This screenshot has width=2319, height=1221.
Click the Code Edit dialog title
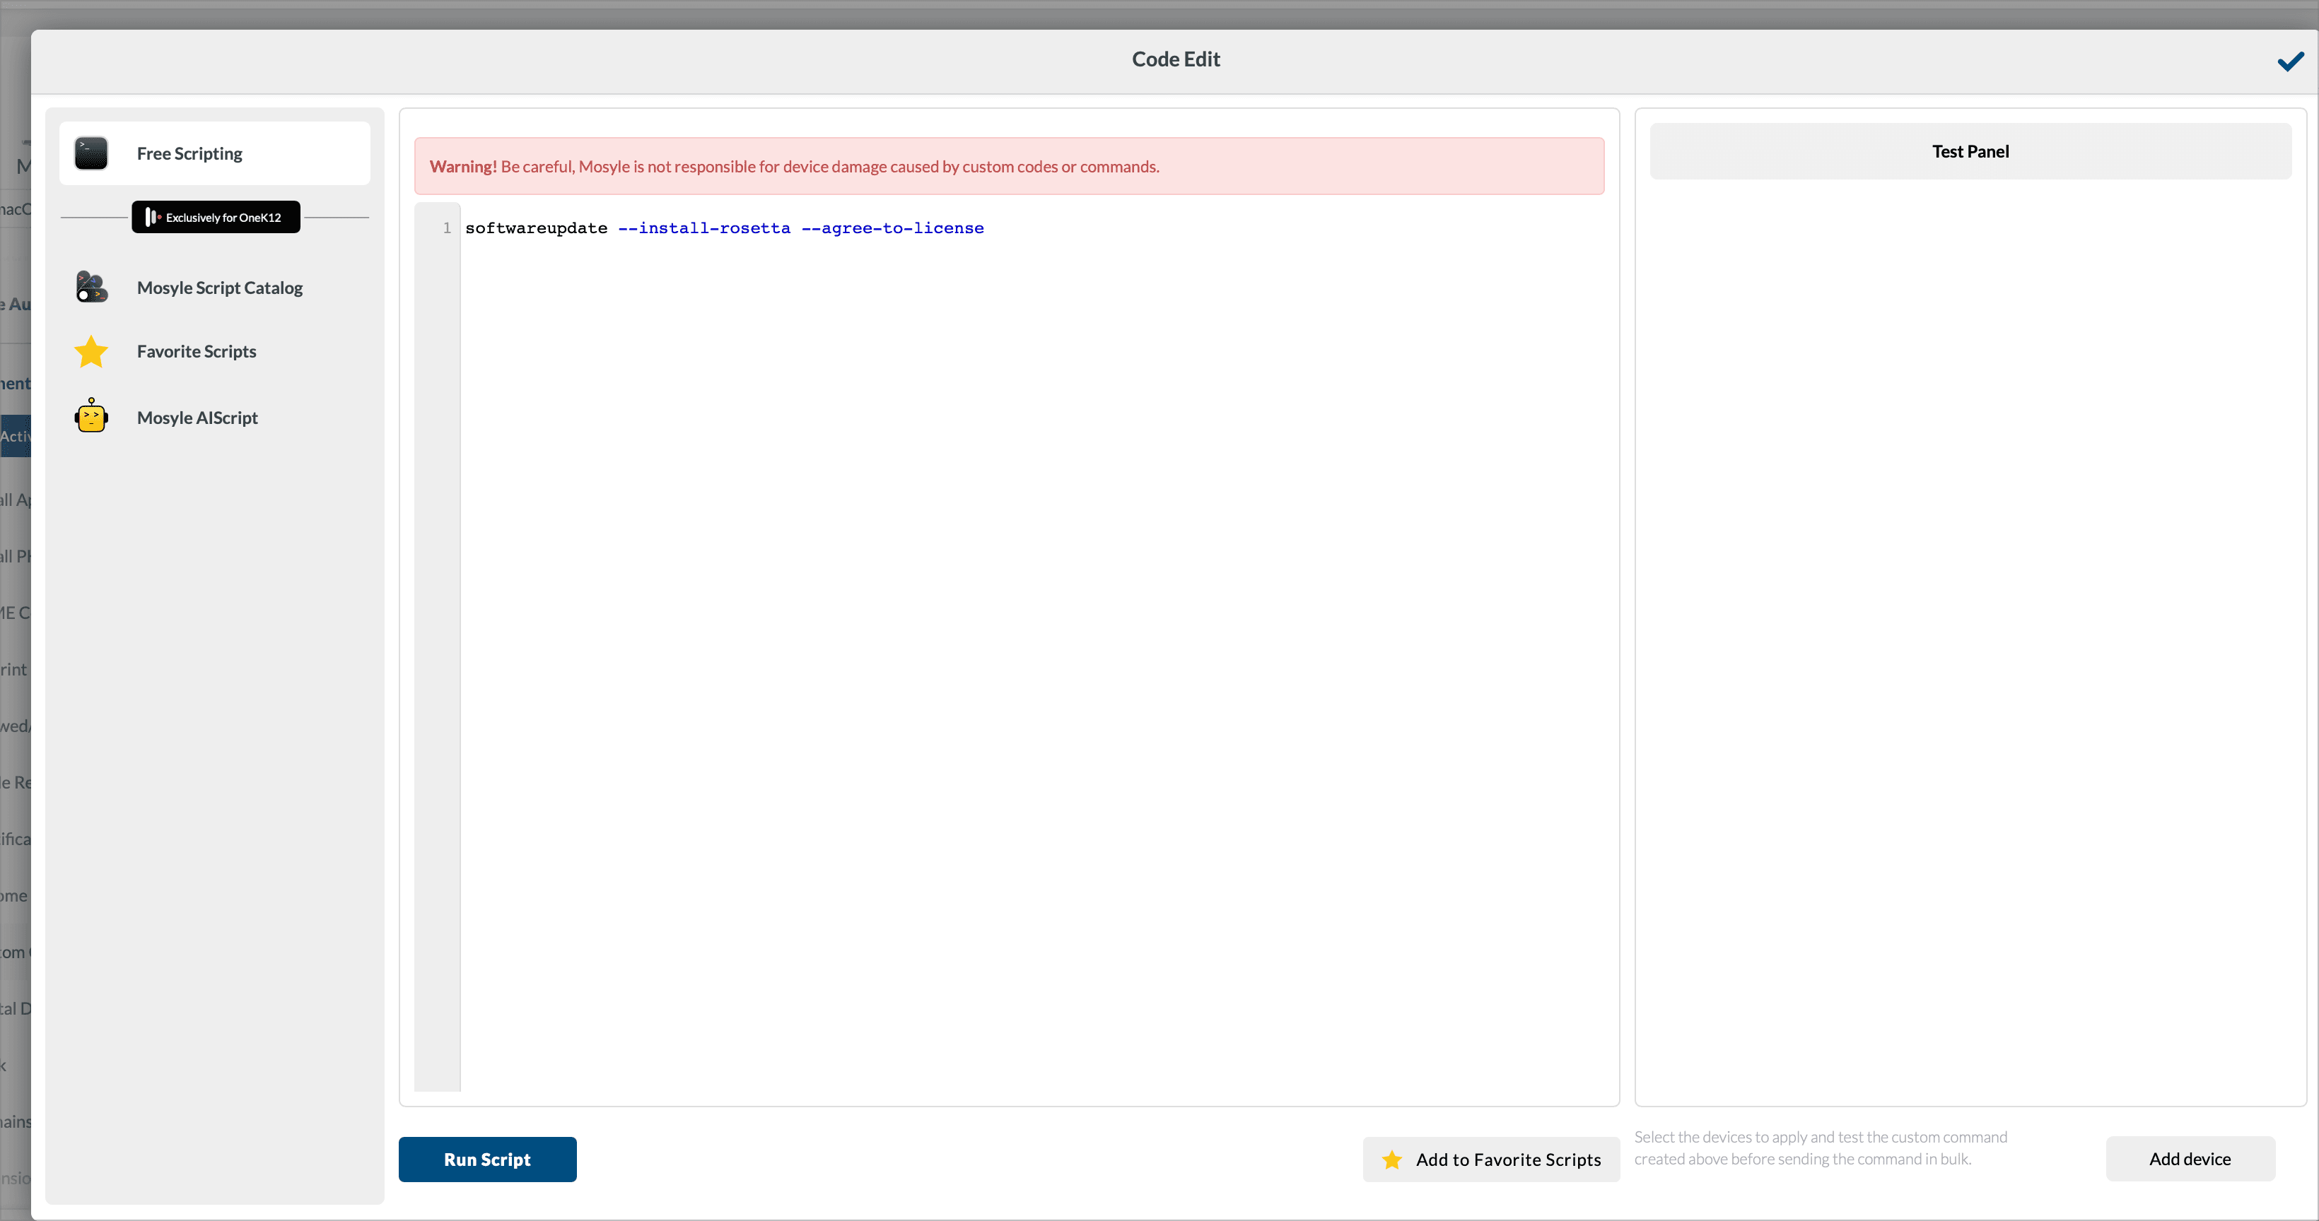coord(1176,59)
